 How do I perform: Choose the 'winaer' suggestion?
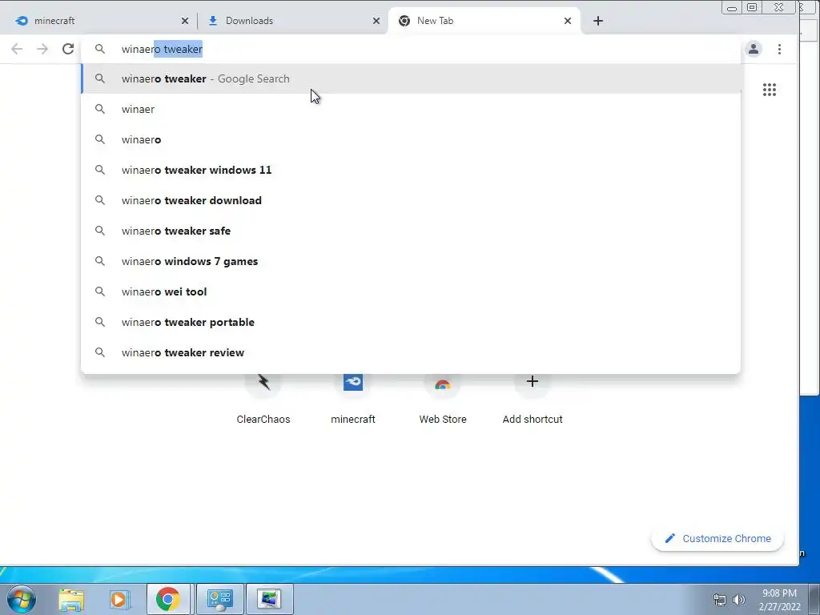click(x=412, y=109)
